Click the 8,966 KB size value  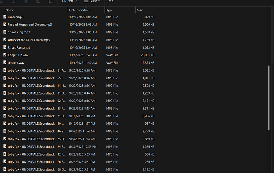149,116
